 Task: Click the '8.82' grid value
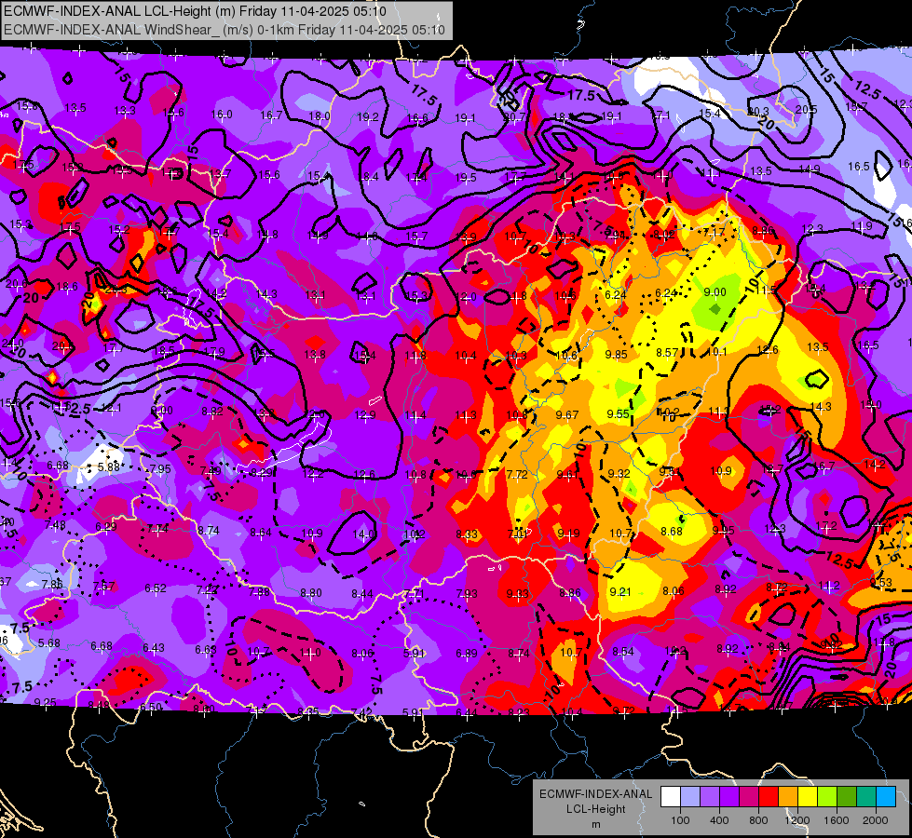click(x=212, y=412)
